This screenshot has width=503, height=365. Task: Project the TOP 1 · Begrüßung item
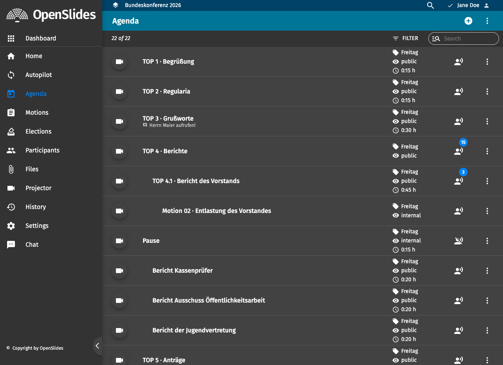pyautogui.click(x=119, y=62)
